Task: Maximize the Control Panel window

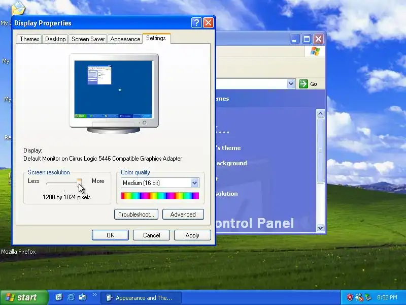Action: click(x=307, y=39)
